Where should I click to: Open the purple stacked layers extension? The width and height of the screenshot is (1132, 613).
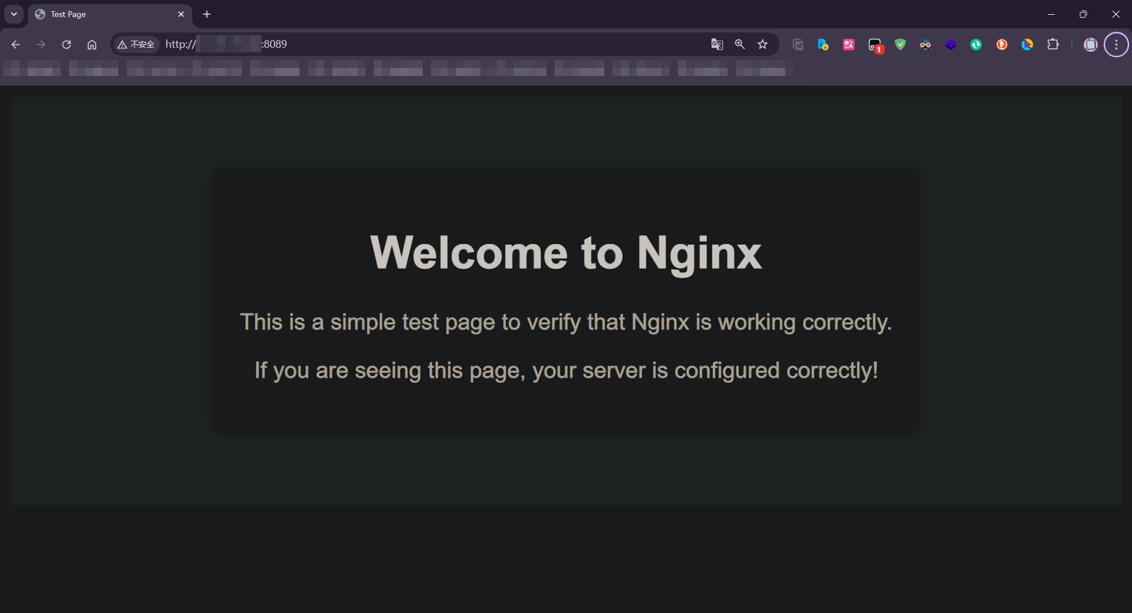click(950, 44)
